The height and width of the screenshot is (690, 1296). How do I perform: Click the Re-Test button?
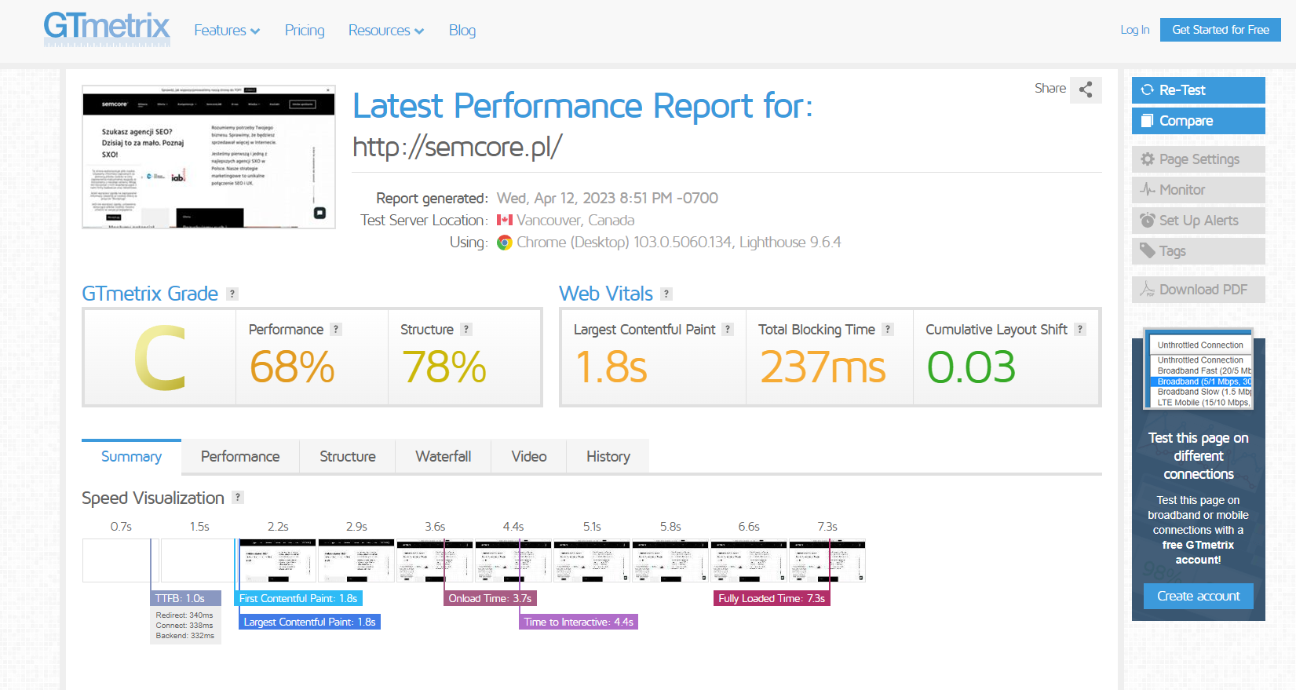[1199, 90]
